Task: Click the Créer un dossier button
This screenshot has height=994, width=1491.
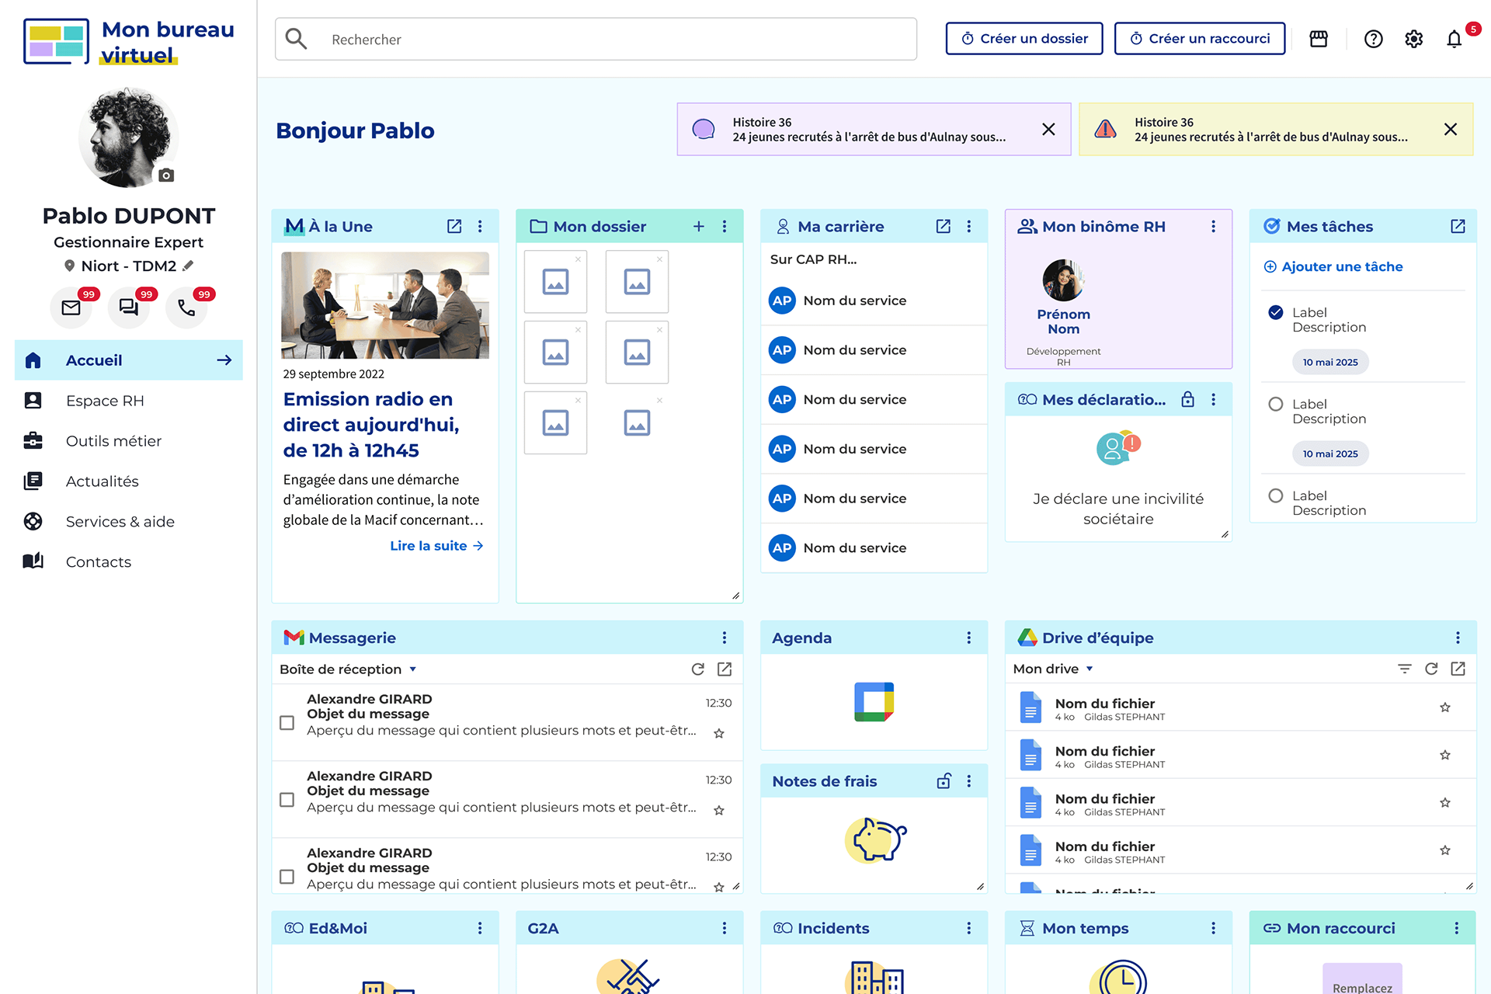Action: point(1024,39)
